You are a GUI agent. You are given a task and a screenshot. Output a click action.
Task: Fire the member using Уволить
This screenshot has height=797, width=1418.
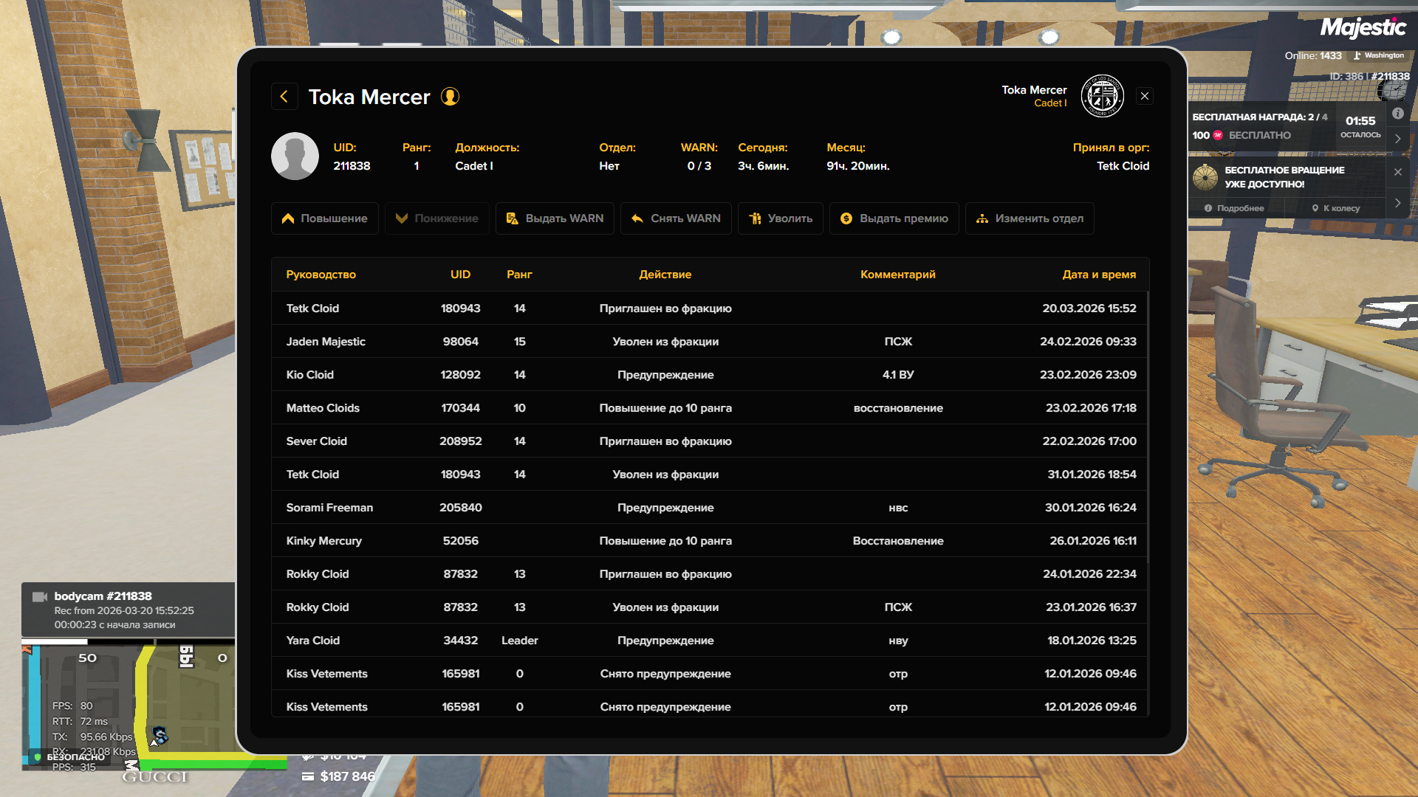click(x=781, y=218)
